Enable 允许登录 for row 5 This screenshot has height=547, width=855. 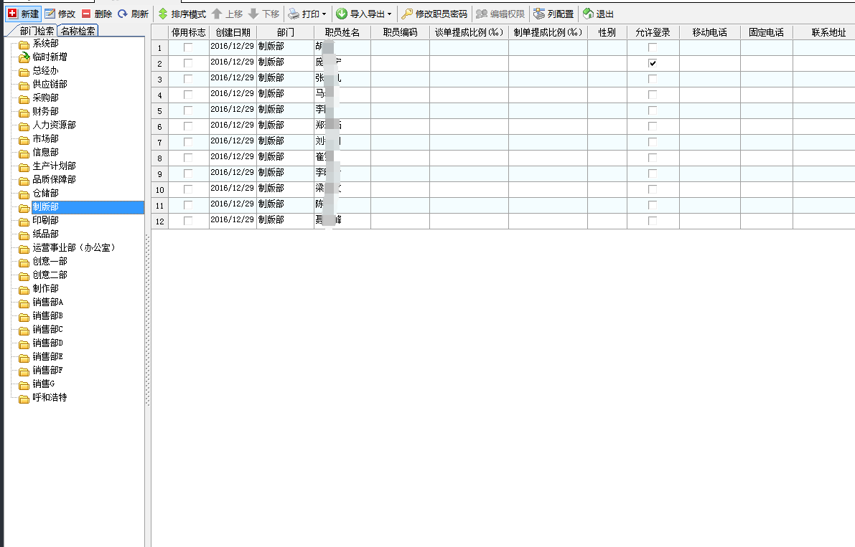point(652,110)
